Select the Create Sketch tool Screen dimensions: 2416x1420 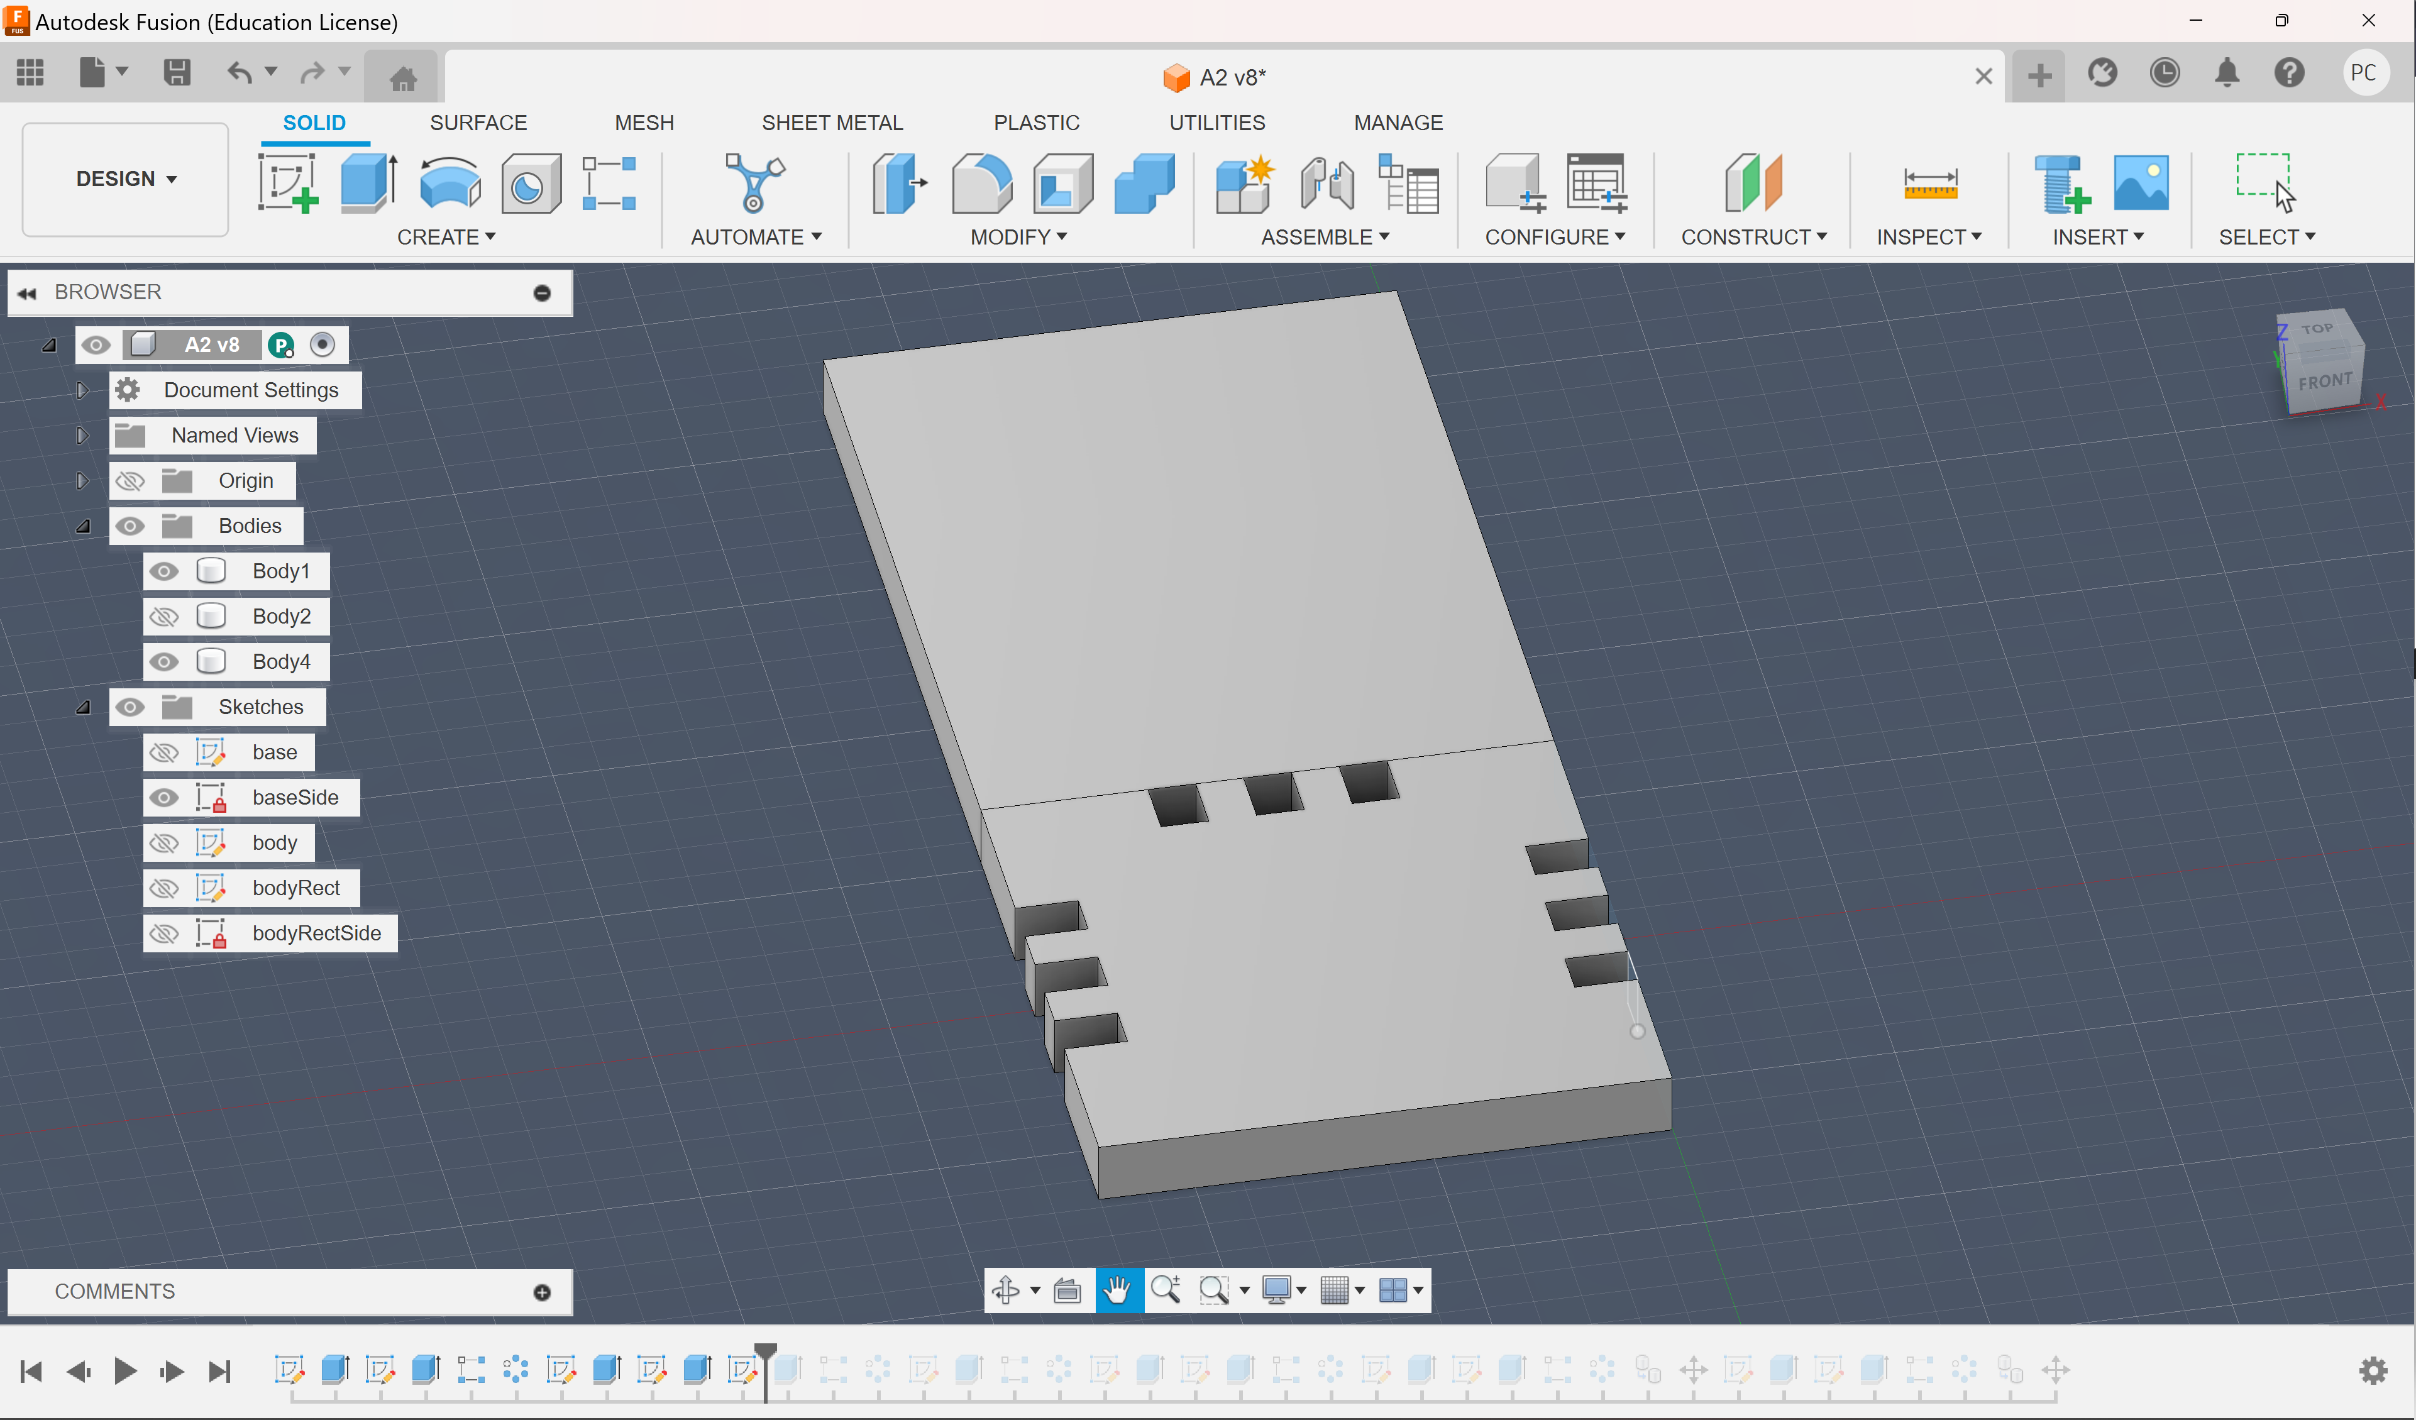pyautogui.click(x=289, y=182)
